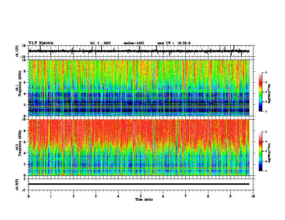Click the ch.2 spectrogram color bar
This screenshot has height=220, width=285.
tap(261, 151)
